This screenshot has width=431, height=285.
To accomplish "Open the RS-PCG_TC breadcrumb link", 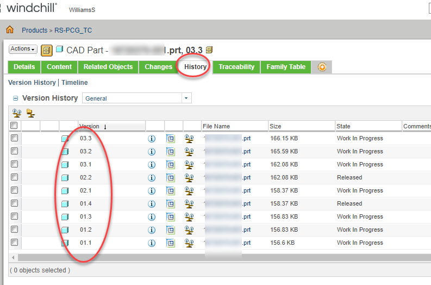I will (73, 30).
